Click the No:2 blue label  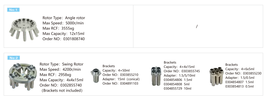point(14,58)
